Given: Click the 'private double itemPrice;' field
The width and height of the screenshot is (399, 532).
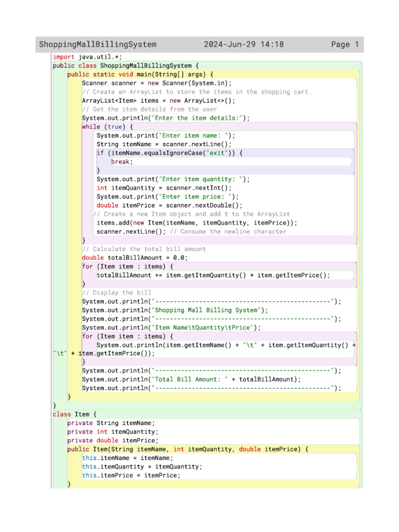Looking at the screenshot, I should [x=113, y=441].
